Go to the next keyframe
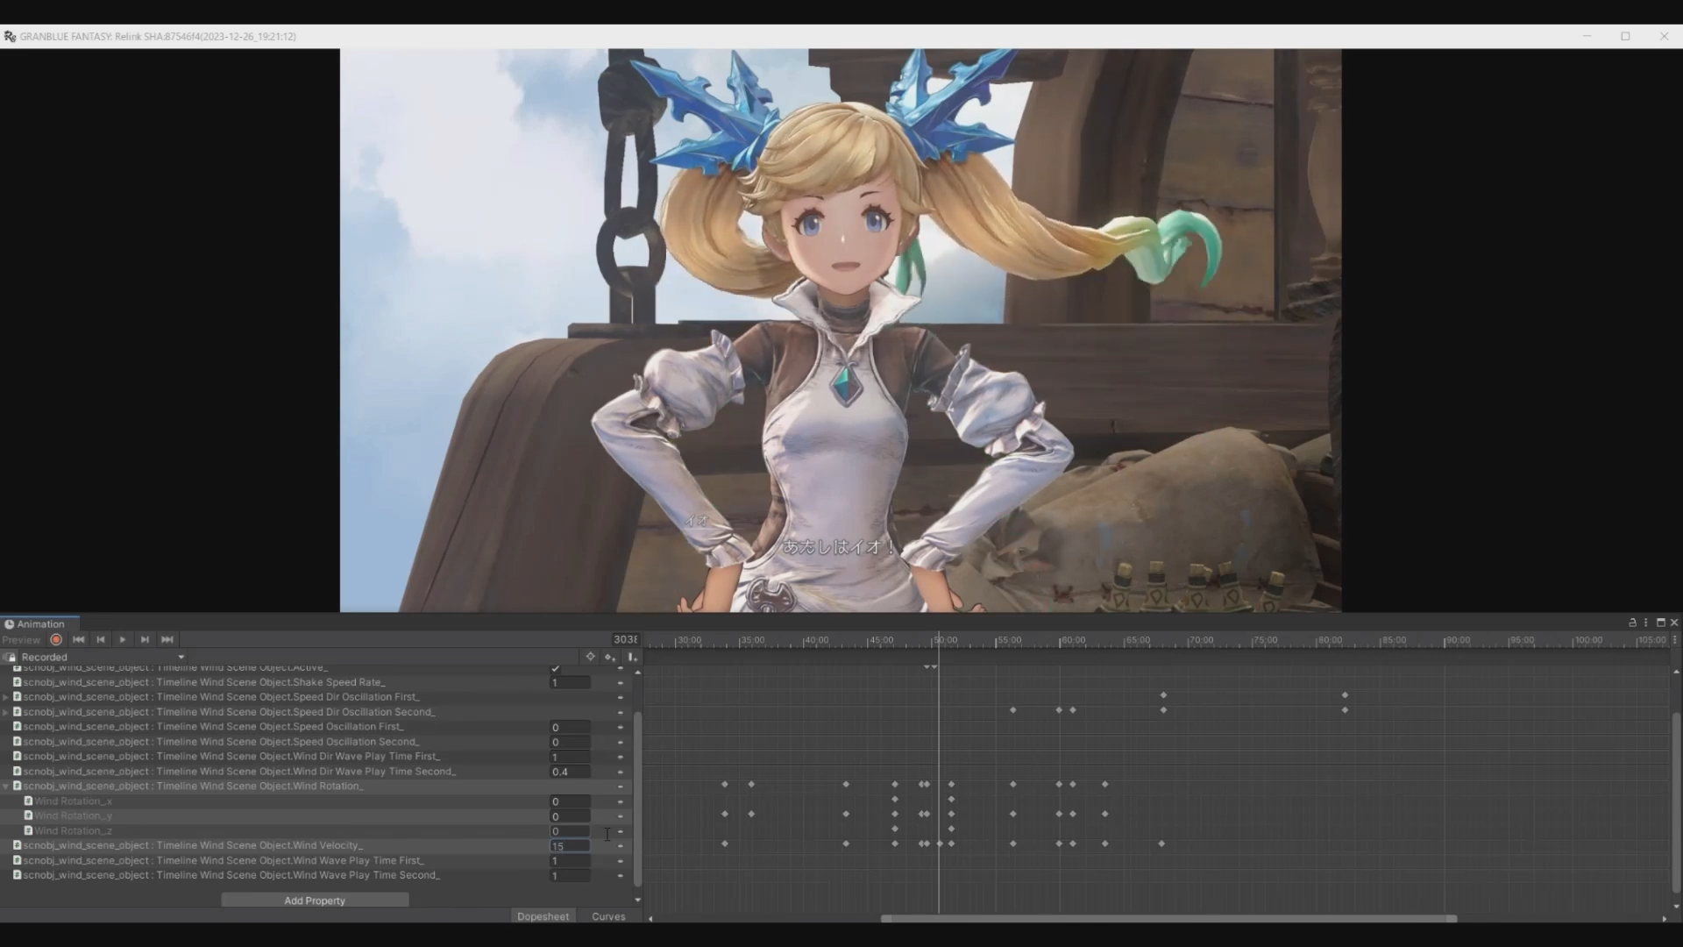 [x=145, y=640]
